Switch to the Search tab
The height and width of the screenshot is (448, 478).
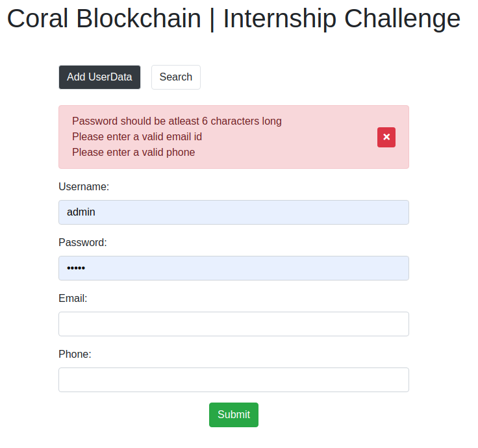pyautogui.click(x=176, y=77)
